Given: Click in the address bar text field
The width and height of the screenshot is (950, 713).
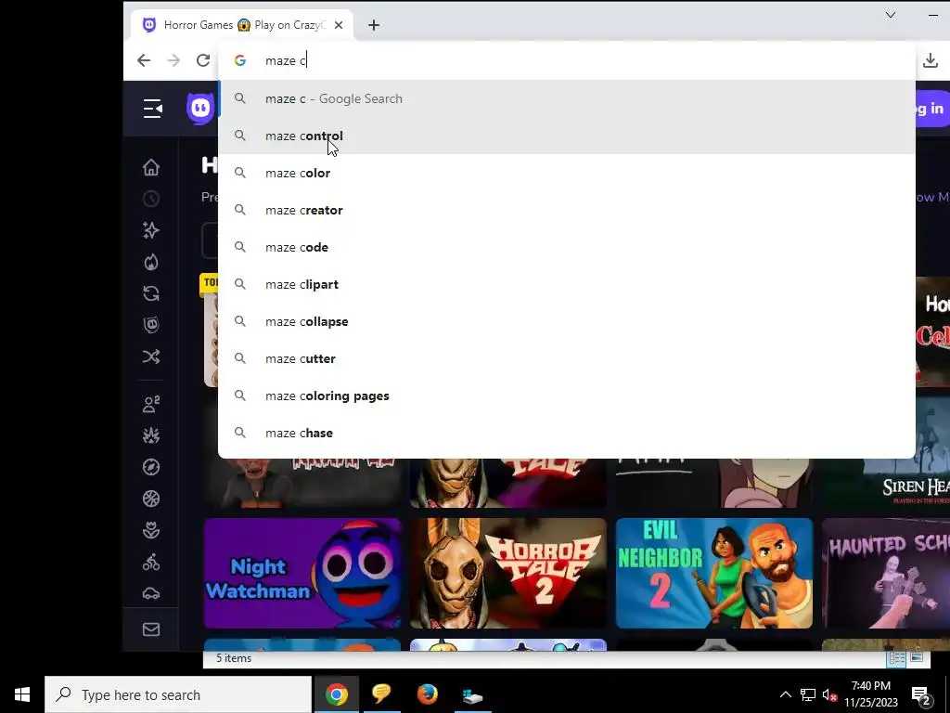Looking at the screenshot, I should (x=567, y=60).
